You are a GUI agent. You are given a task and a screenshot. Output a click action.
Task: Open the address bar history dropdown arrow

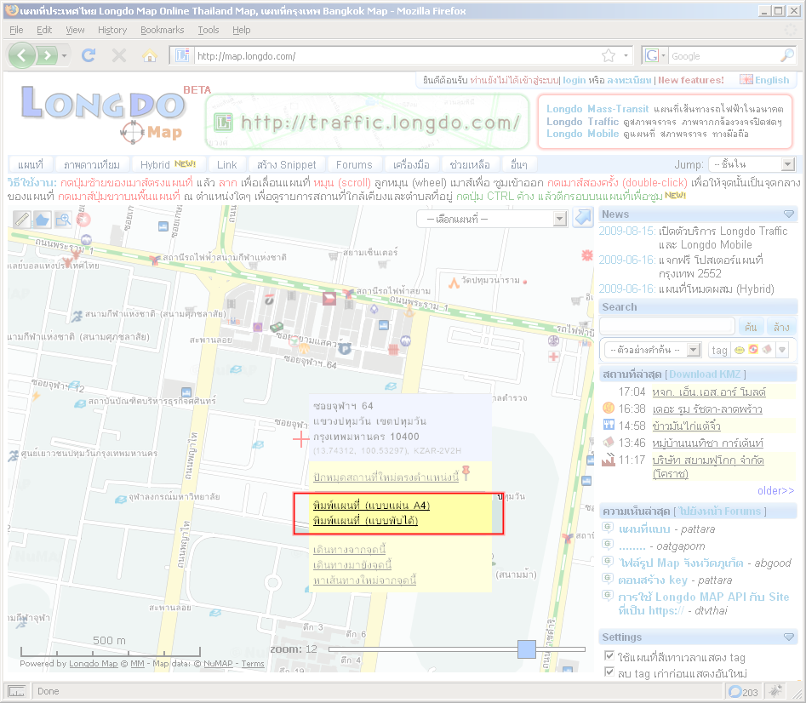click(x=626, y=55)
